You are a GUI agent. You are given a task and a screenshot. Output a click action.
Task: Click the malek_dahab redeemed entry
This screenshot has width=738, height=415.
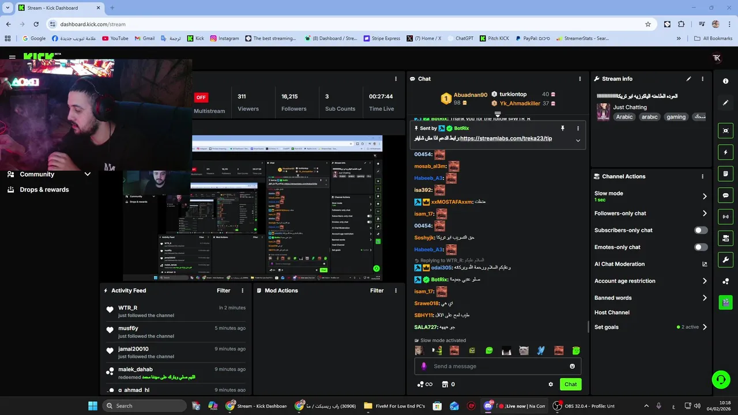pos(175,373)
